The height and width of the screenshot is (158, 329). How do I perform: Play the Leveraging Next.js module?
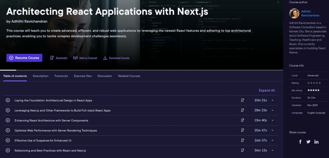(x=8, y=110)
